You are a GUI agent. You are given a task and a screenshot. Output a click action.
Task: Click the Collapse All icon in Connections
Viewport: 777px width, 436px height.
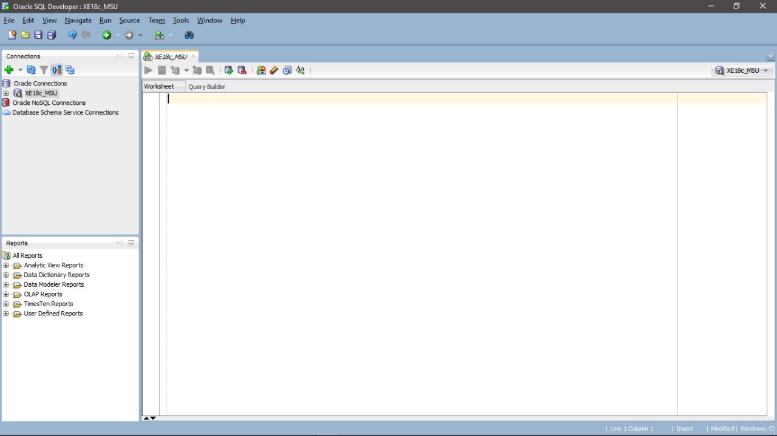(70, 70)
